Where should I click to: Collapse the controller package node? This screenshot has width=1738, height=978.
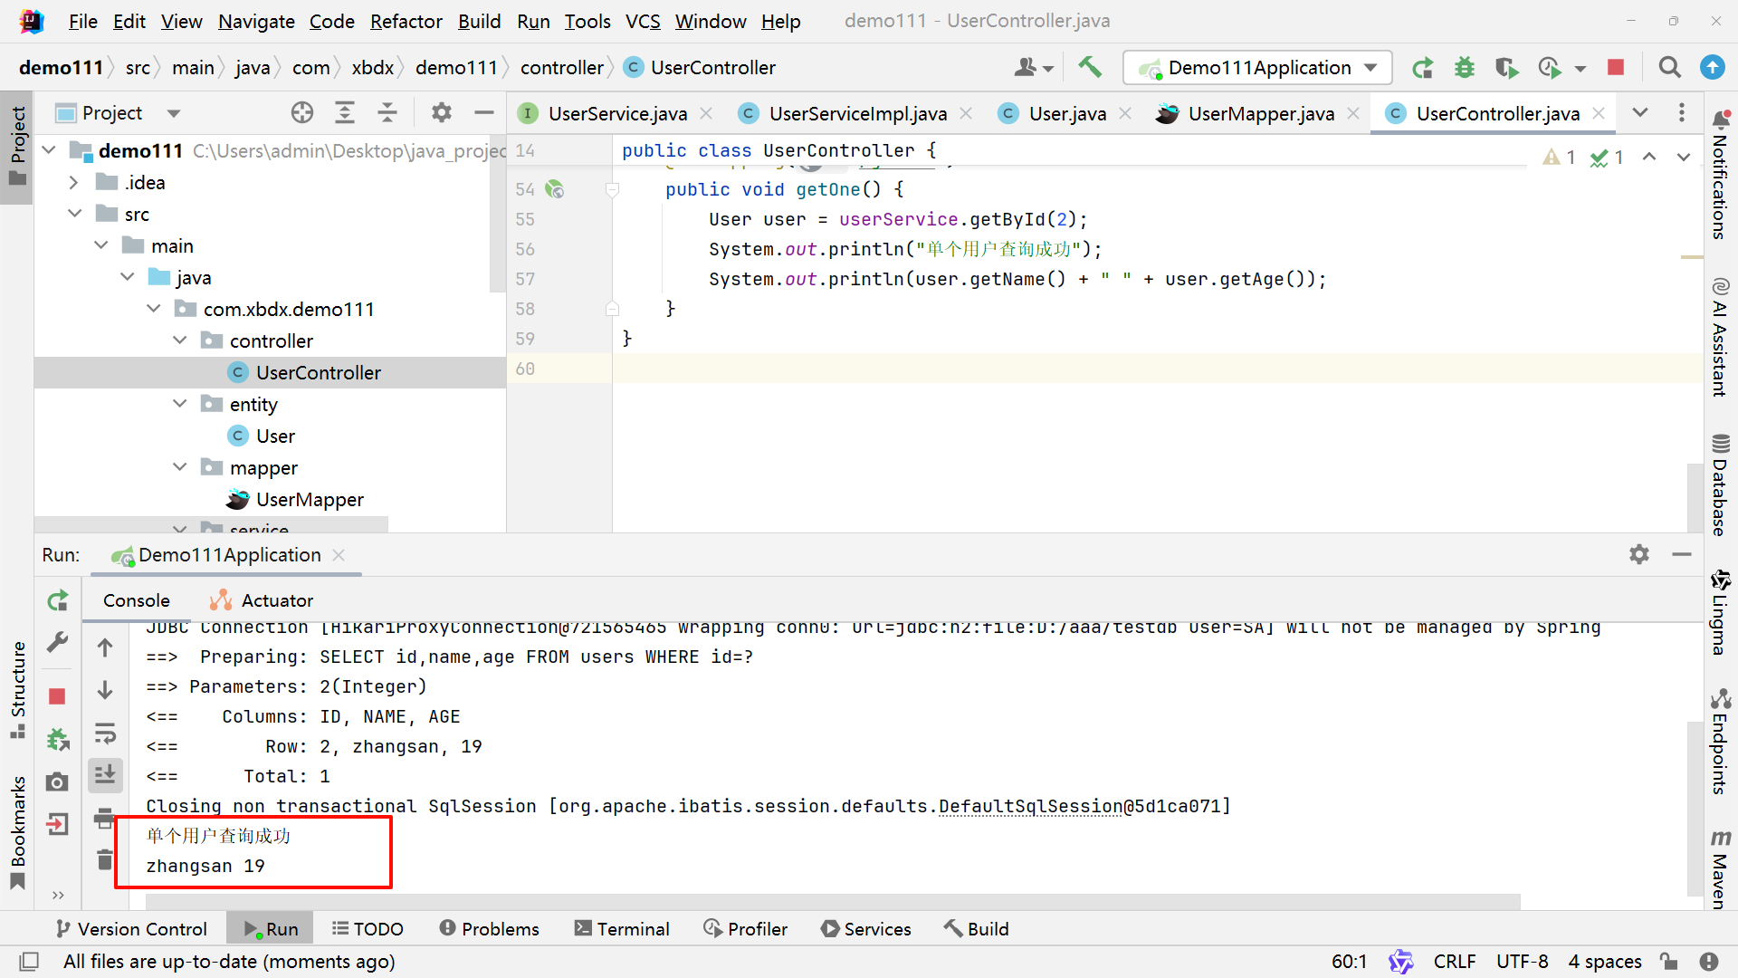click(179, 340)
